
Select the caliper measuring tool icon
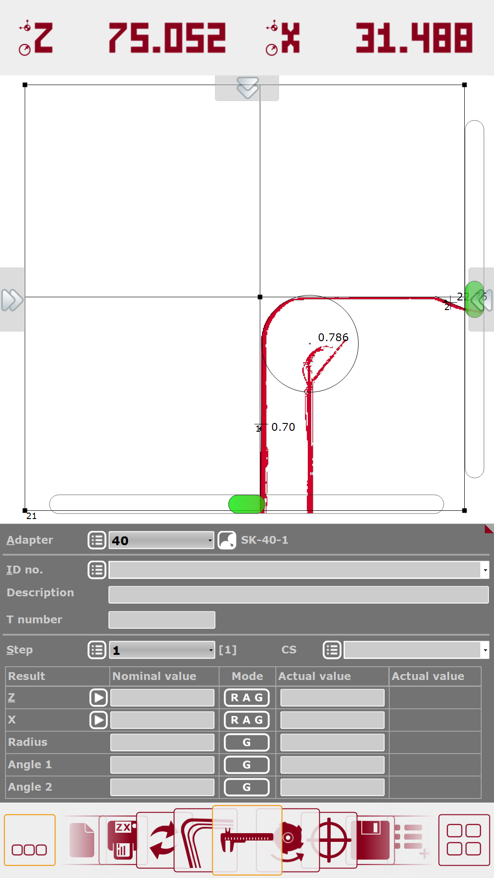pyautogui.click(x=246, y=840)
